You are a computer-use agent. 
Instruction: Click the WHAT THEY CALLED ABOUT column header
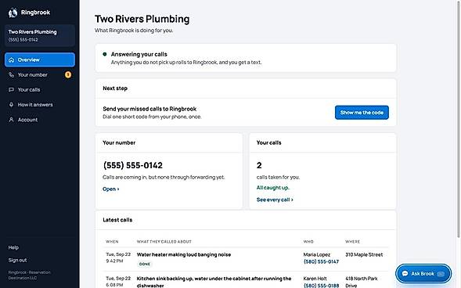(x=164, y=242)
